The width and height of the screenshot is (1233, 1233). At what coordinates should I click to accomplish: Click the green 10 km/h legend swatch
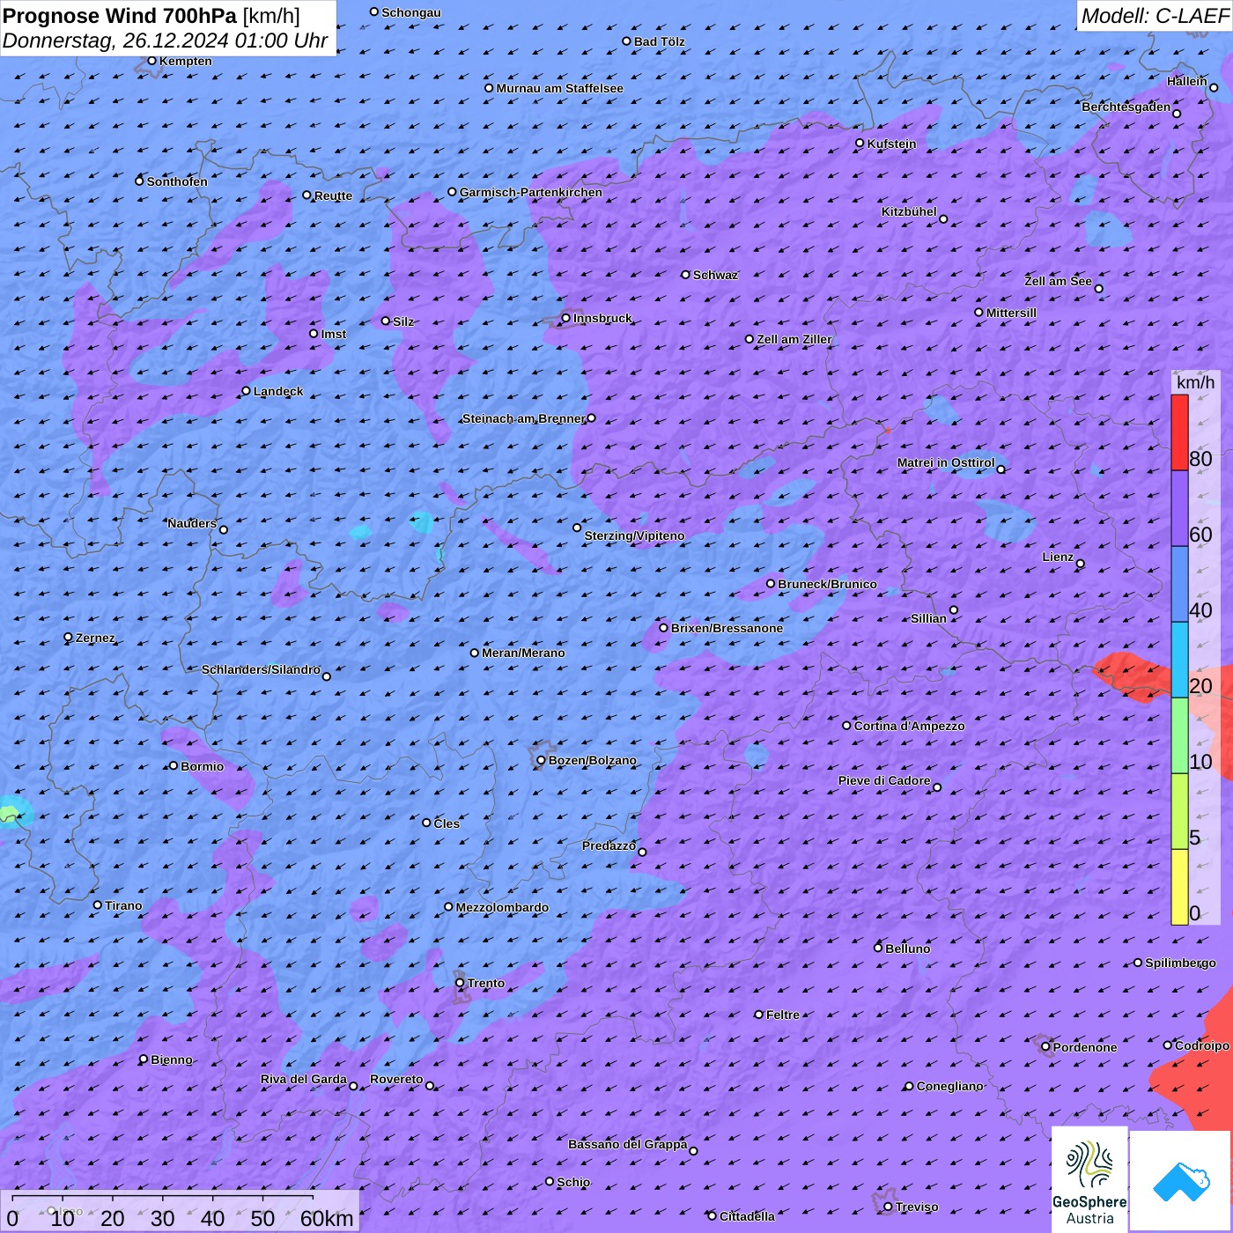coord(1179,736)
